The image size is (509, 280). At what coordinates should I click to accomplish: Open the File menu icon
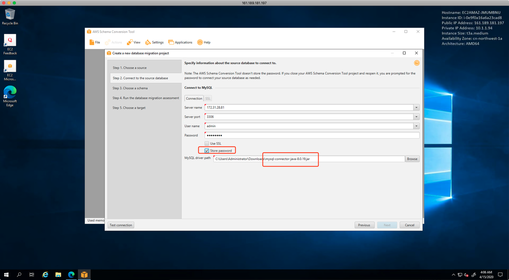(x=92, y=42)
